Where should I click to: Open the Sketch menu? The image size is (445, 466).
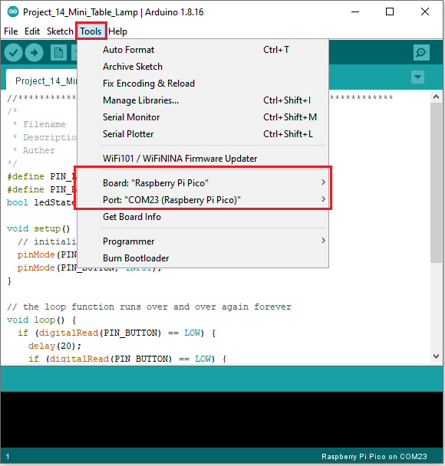(x=60, y=31)
